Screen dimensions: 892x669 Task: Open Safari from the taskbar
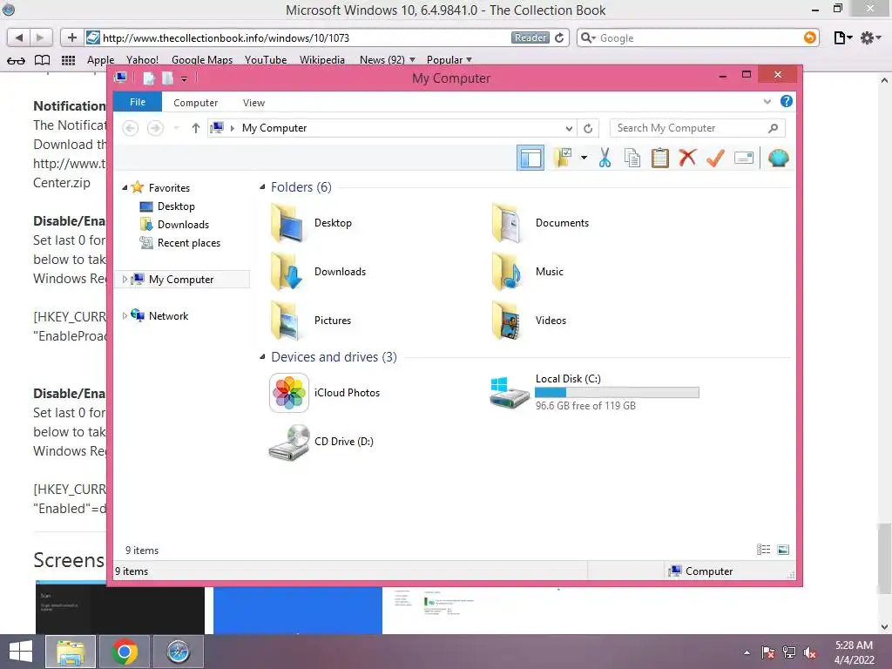178,652
